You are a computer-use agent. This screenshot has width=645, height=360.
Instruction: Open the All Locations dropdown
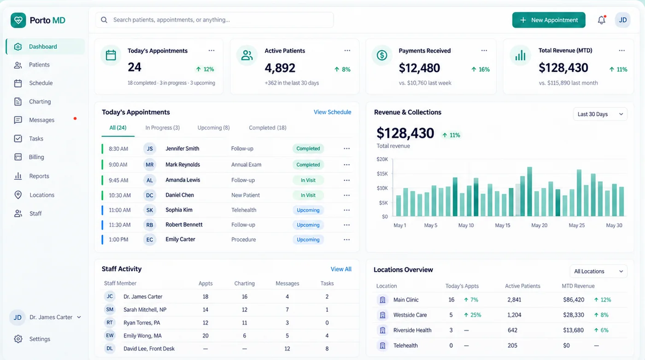(x=598, y=271)
